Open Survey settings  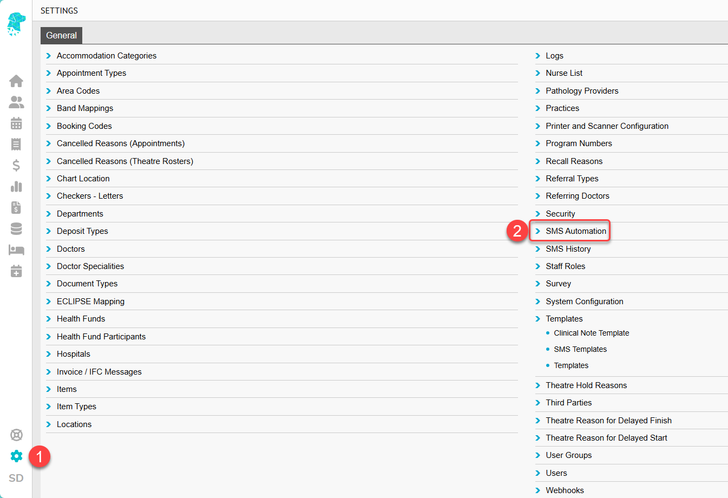559,284
